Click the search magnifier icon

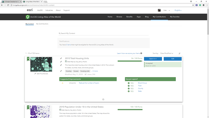pyautogui.click(x=59, y=33)
